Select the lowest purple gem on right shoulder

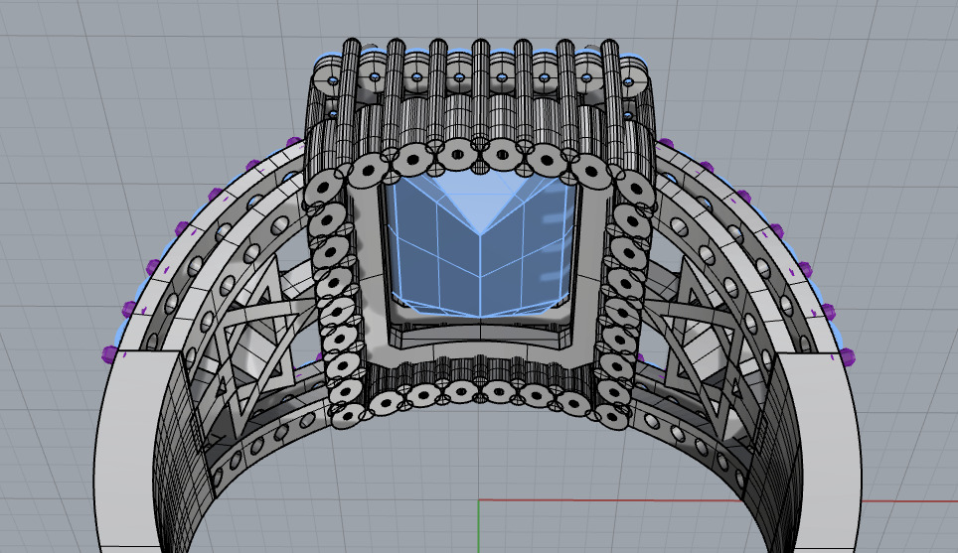[x=848, y=357]
